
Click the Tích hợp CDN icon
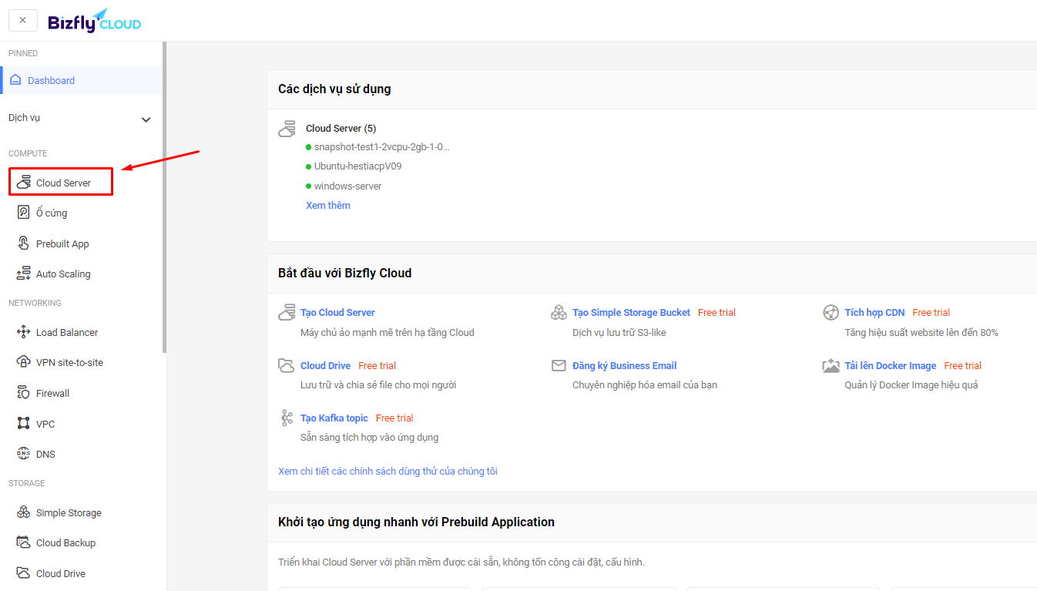(831, 313)
